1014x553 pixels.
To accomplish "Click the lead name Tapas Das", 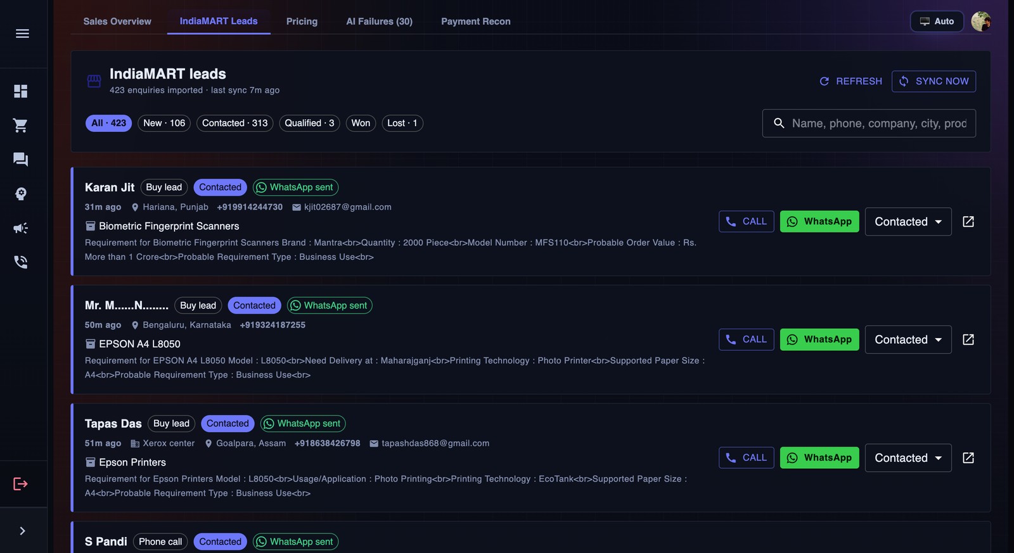I will coord(113,424).
